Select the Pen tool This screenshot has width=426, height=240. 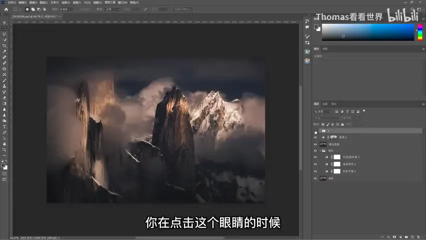[x=4, y=132]
